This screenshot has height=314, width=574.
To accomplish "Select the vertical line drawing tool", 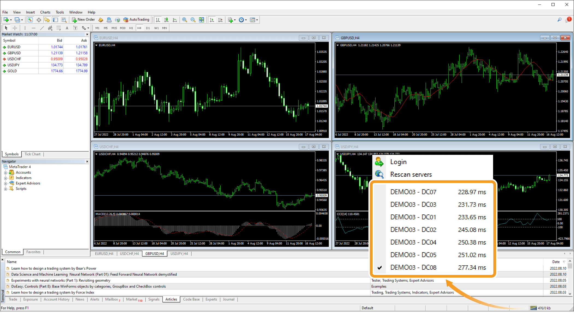I will pyautogui.click(x=25, y=28).
